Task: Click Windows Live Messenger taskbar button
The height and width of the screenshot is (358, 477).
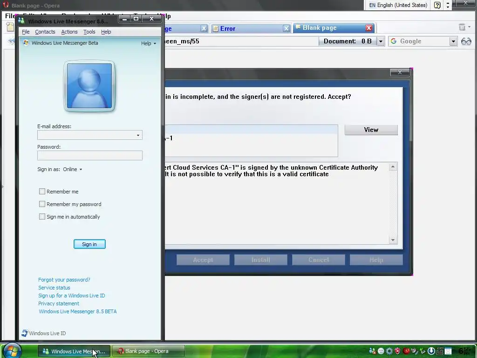Action: 74,351
